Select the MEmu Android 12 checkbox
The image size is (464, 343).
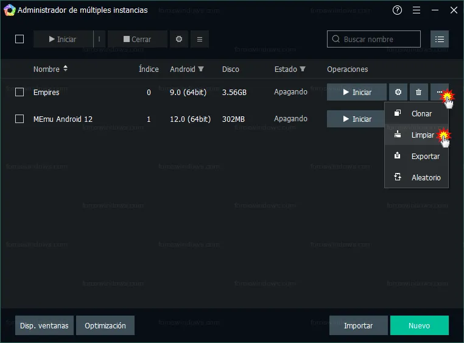coord(19,119)
